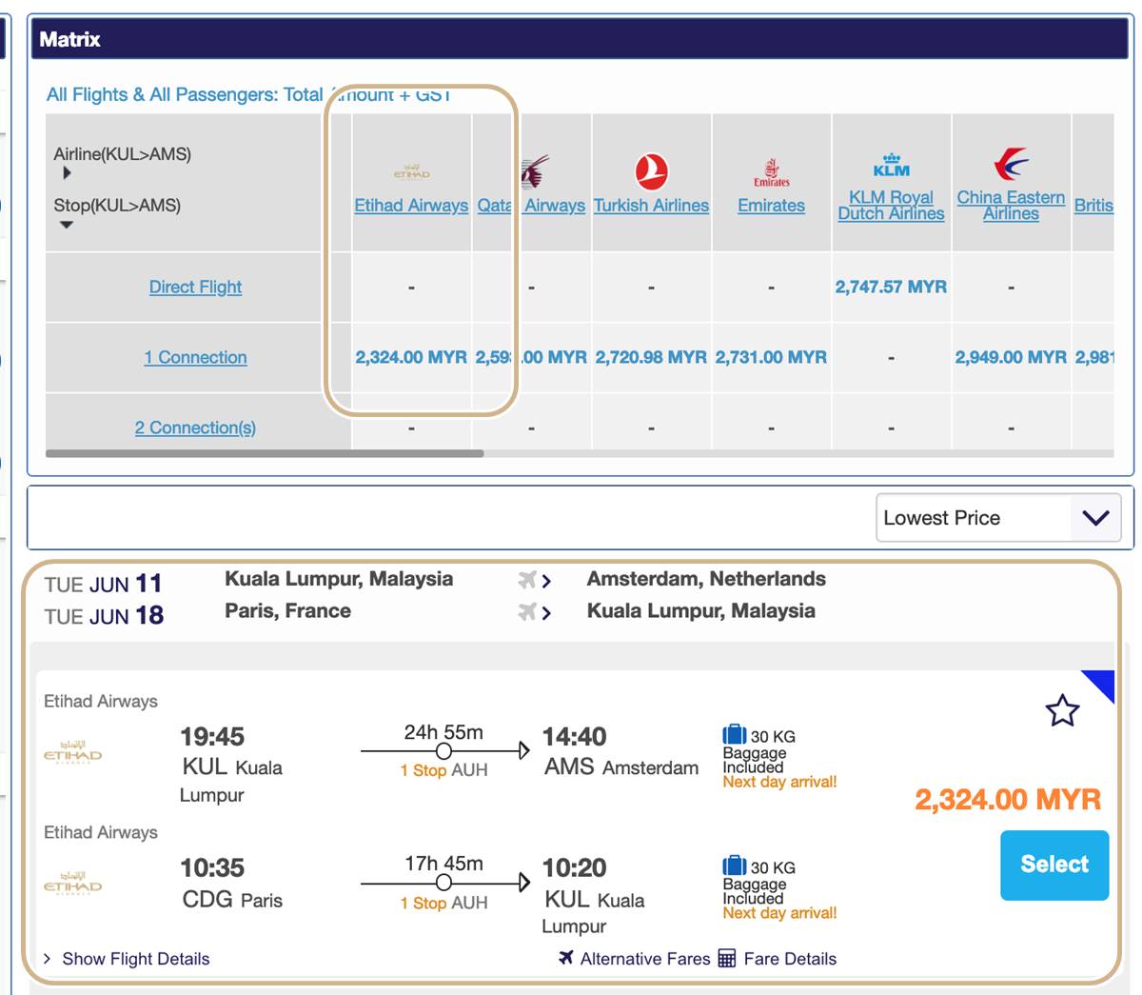
Task: Click blue suitcase icon on KUL departure
Action: tap(735, 735)
